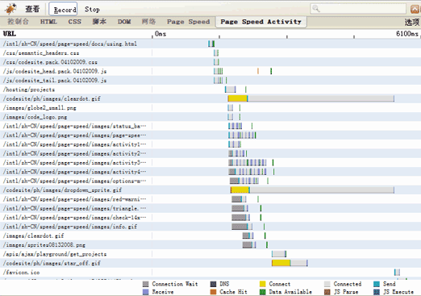Viewport: 421px width, 296px height.
Task: Click the Connected legend swatch
Action: click(327, 284)
